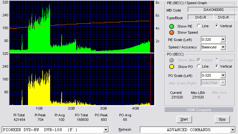Click the Refresh label
Viewport: 238px width, 134px height.
(x=125, y=130)
